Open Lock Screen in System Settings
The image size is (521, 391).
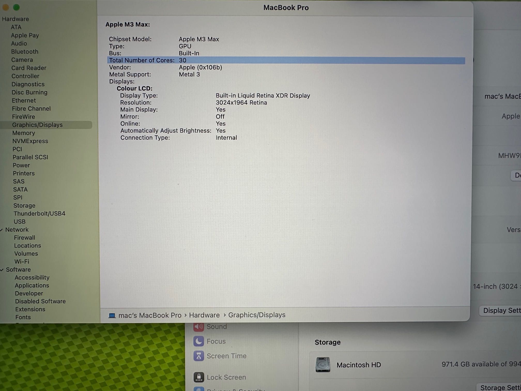220,377
